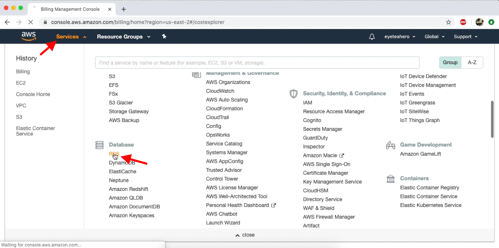Focus the find a service search box
This screenshot has width=499, height=248.
[257, 63]
